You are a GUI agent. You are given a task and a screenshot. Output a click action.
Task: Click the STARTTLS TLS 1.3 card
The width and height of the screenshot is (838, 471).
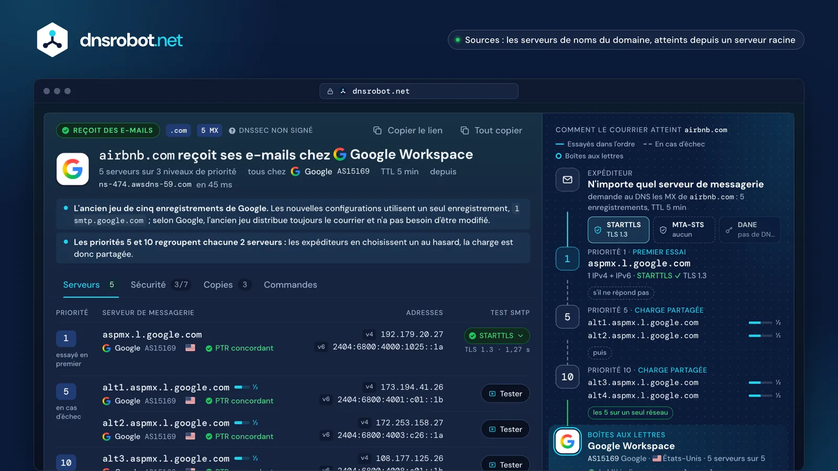(618, 230)
